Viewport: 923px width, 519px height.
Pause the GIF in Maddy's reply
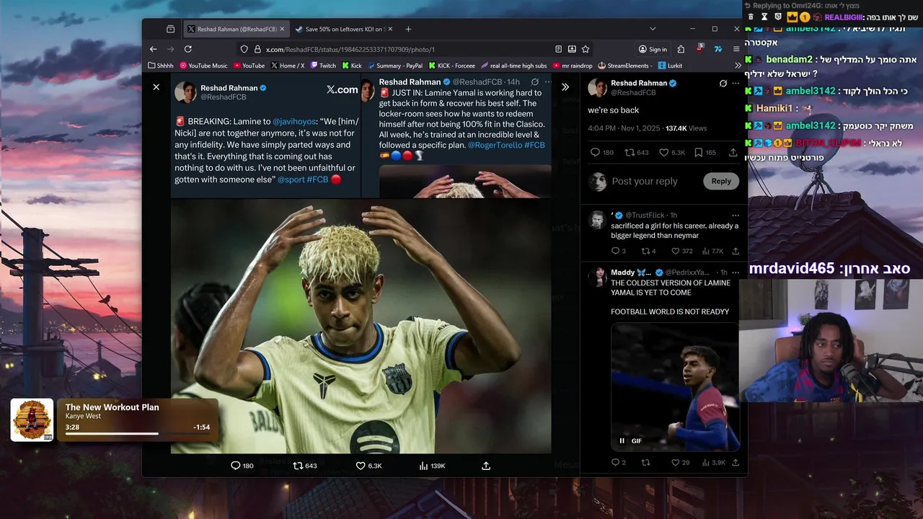coord(622,441)
